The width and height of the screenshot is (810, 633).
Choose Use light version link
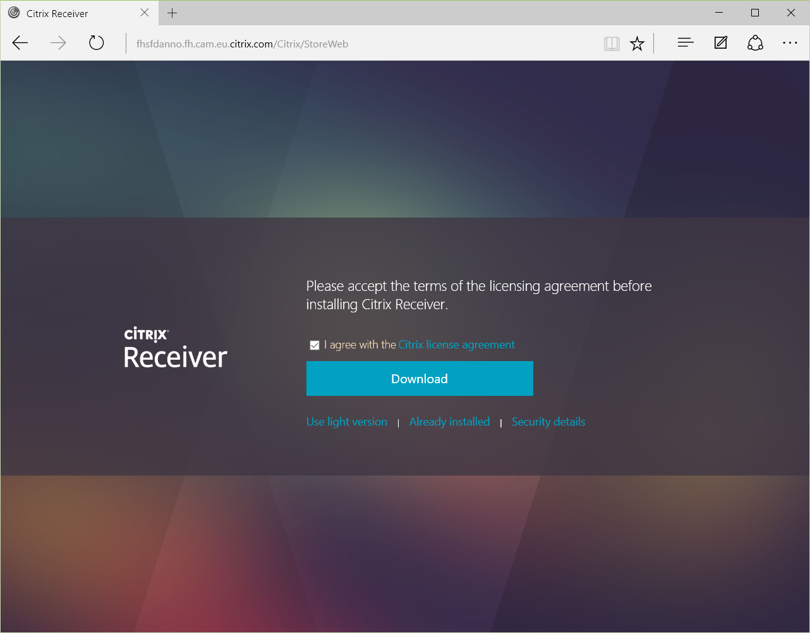click(x=346, y=422)
